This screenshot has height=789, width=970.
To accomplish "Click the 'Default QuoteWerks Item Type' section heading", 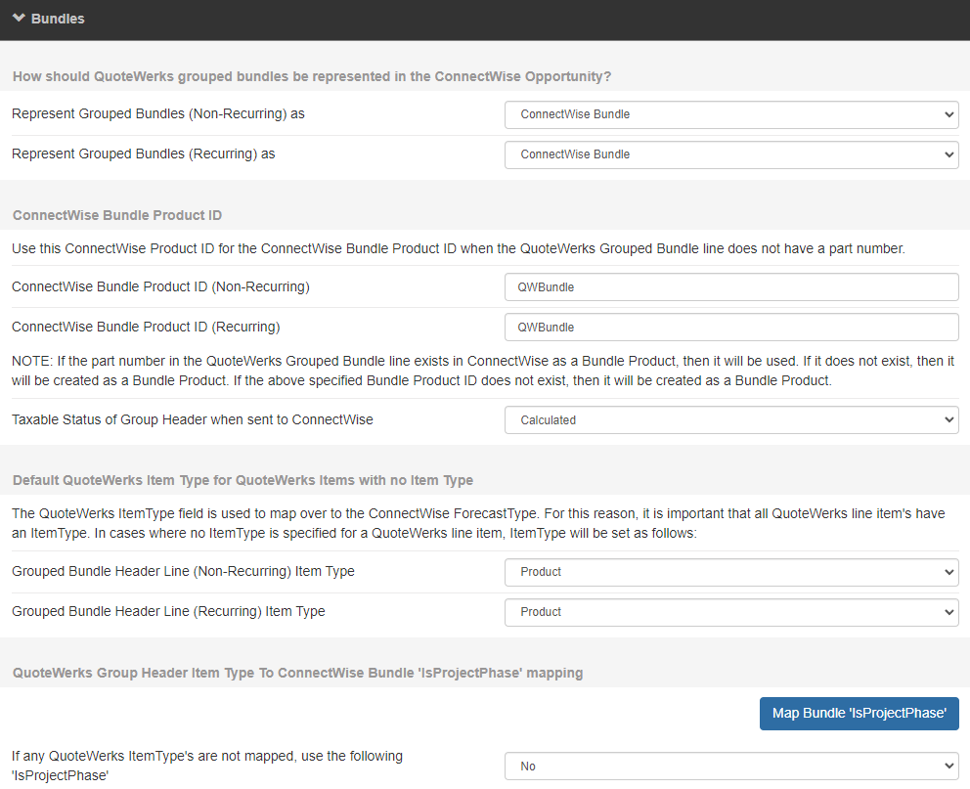I will click(242, 480).
